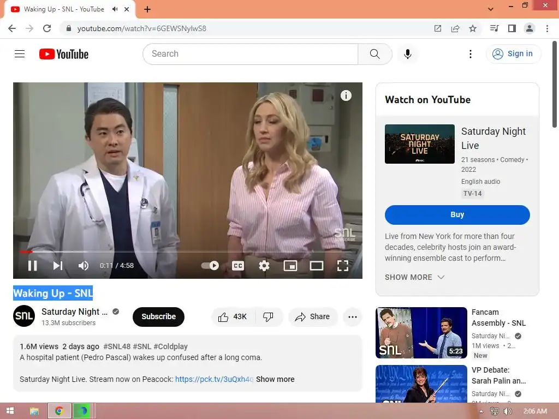Search with voice microphone
The height and width of the screenshot is (419, 559).
pos(408,54)
